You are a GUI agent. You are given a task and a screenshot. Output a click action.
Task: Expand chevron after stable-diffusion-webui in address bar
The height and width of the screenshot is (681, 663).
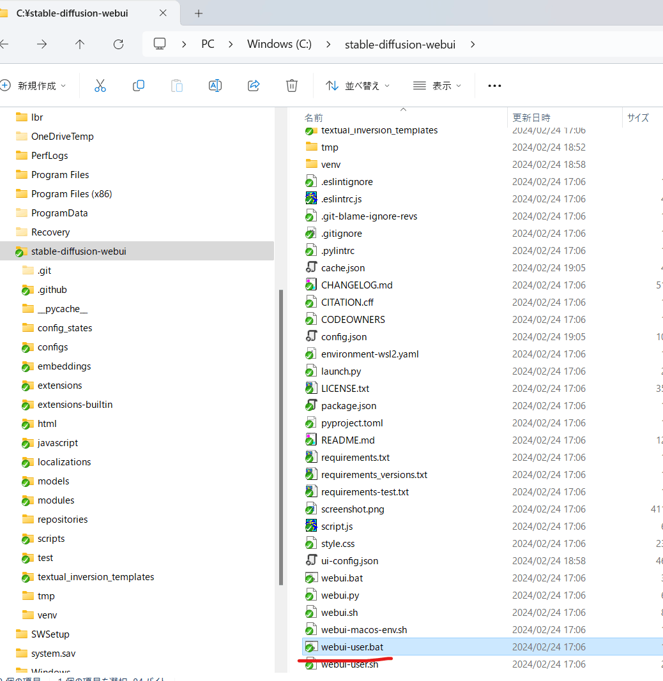pos(473,44)
